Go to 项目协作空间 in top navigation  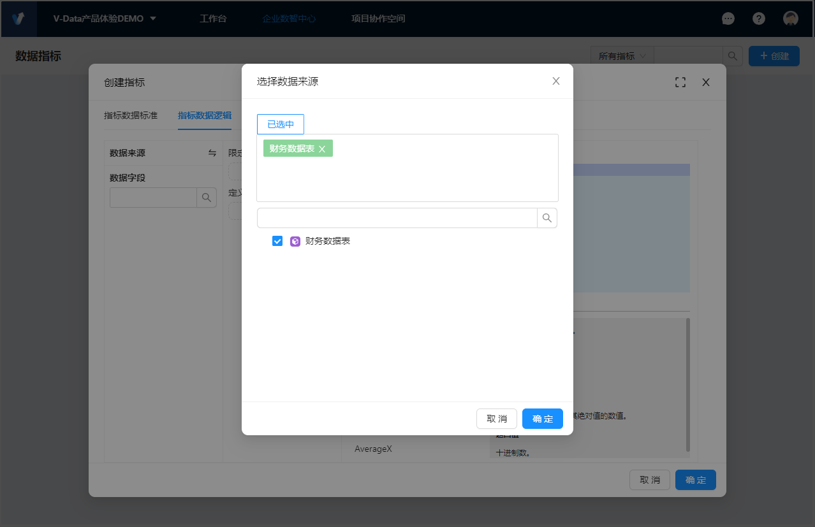(x=378, y=18)
